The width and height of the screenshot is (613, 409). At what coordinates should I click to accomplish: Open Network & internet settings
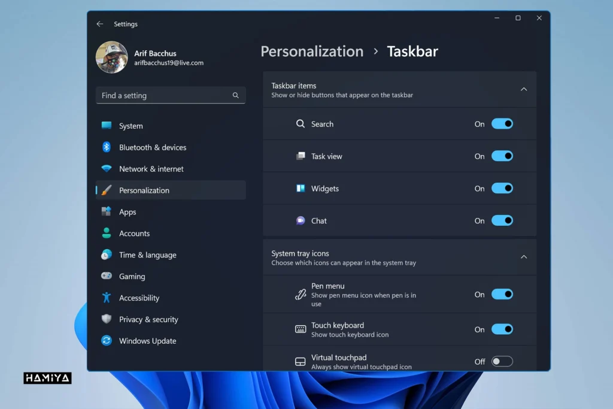pos(171,168)
